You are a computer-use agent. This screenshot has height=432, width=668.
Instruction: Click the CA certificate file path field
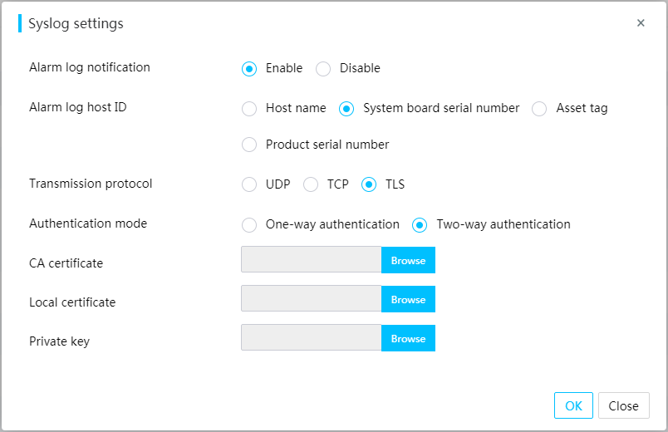(311, 259)
